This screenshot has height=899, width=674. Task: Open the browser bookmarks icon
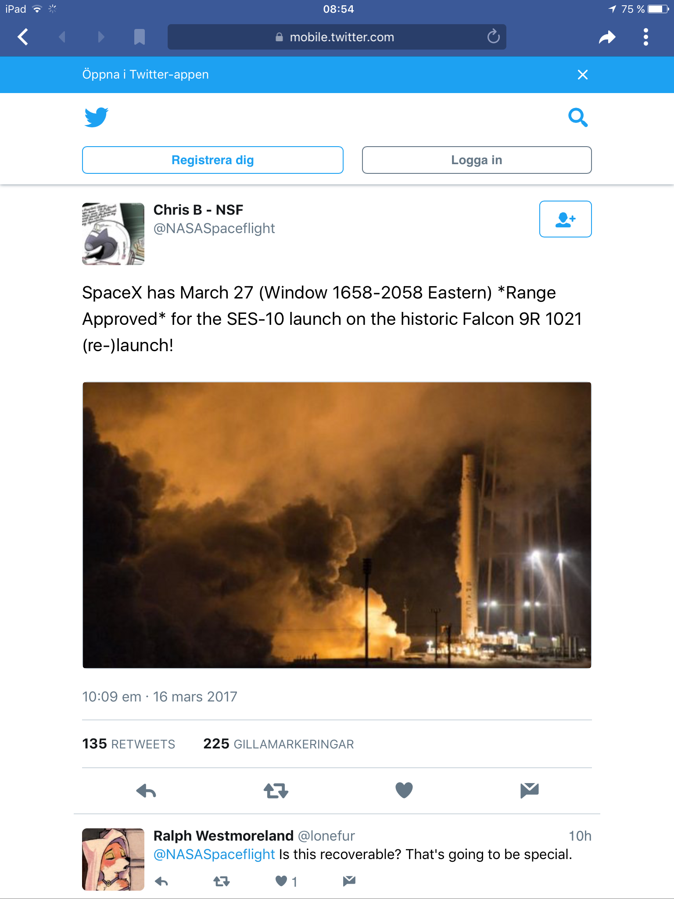[139, 37]
